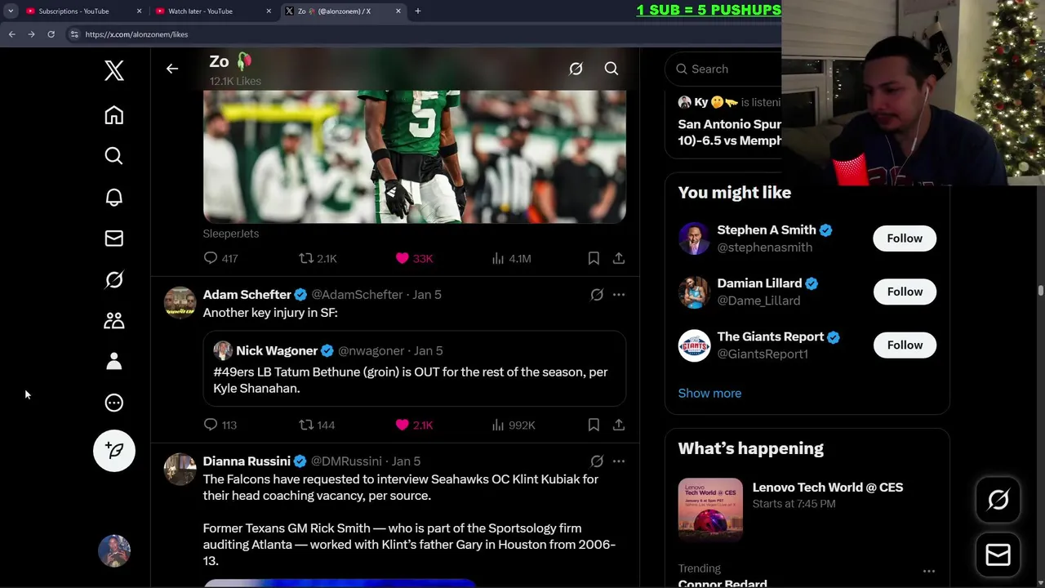The height and width of the screenshot is (588, 1045).
Task: Click the X logo in sidebar
Action: click(x=114, y=70)
